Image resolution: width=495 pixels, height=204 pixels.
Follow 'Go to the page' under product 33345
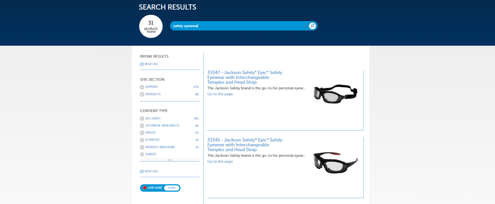220,161
